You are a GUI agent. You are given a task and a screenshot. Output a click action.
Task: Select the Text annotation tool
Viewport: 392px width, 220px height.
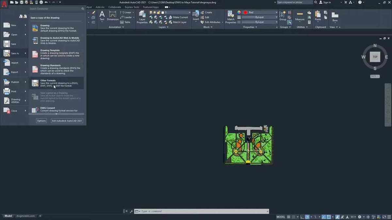[102, 16]
